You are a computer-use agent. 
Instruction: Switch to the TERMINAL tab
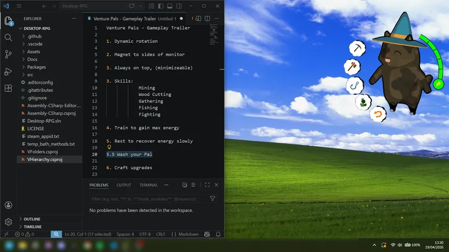click(148, 185)
